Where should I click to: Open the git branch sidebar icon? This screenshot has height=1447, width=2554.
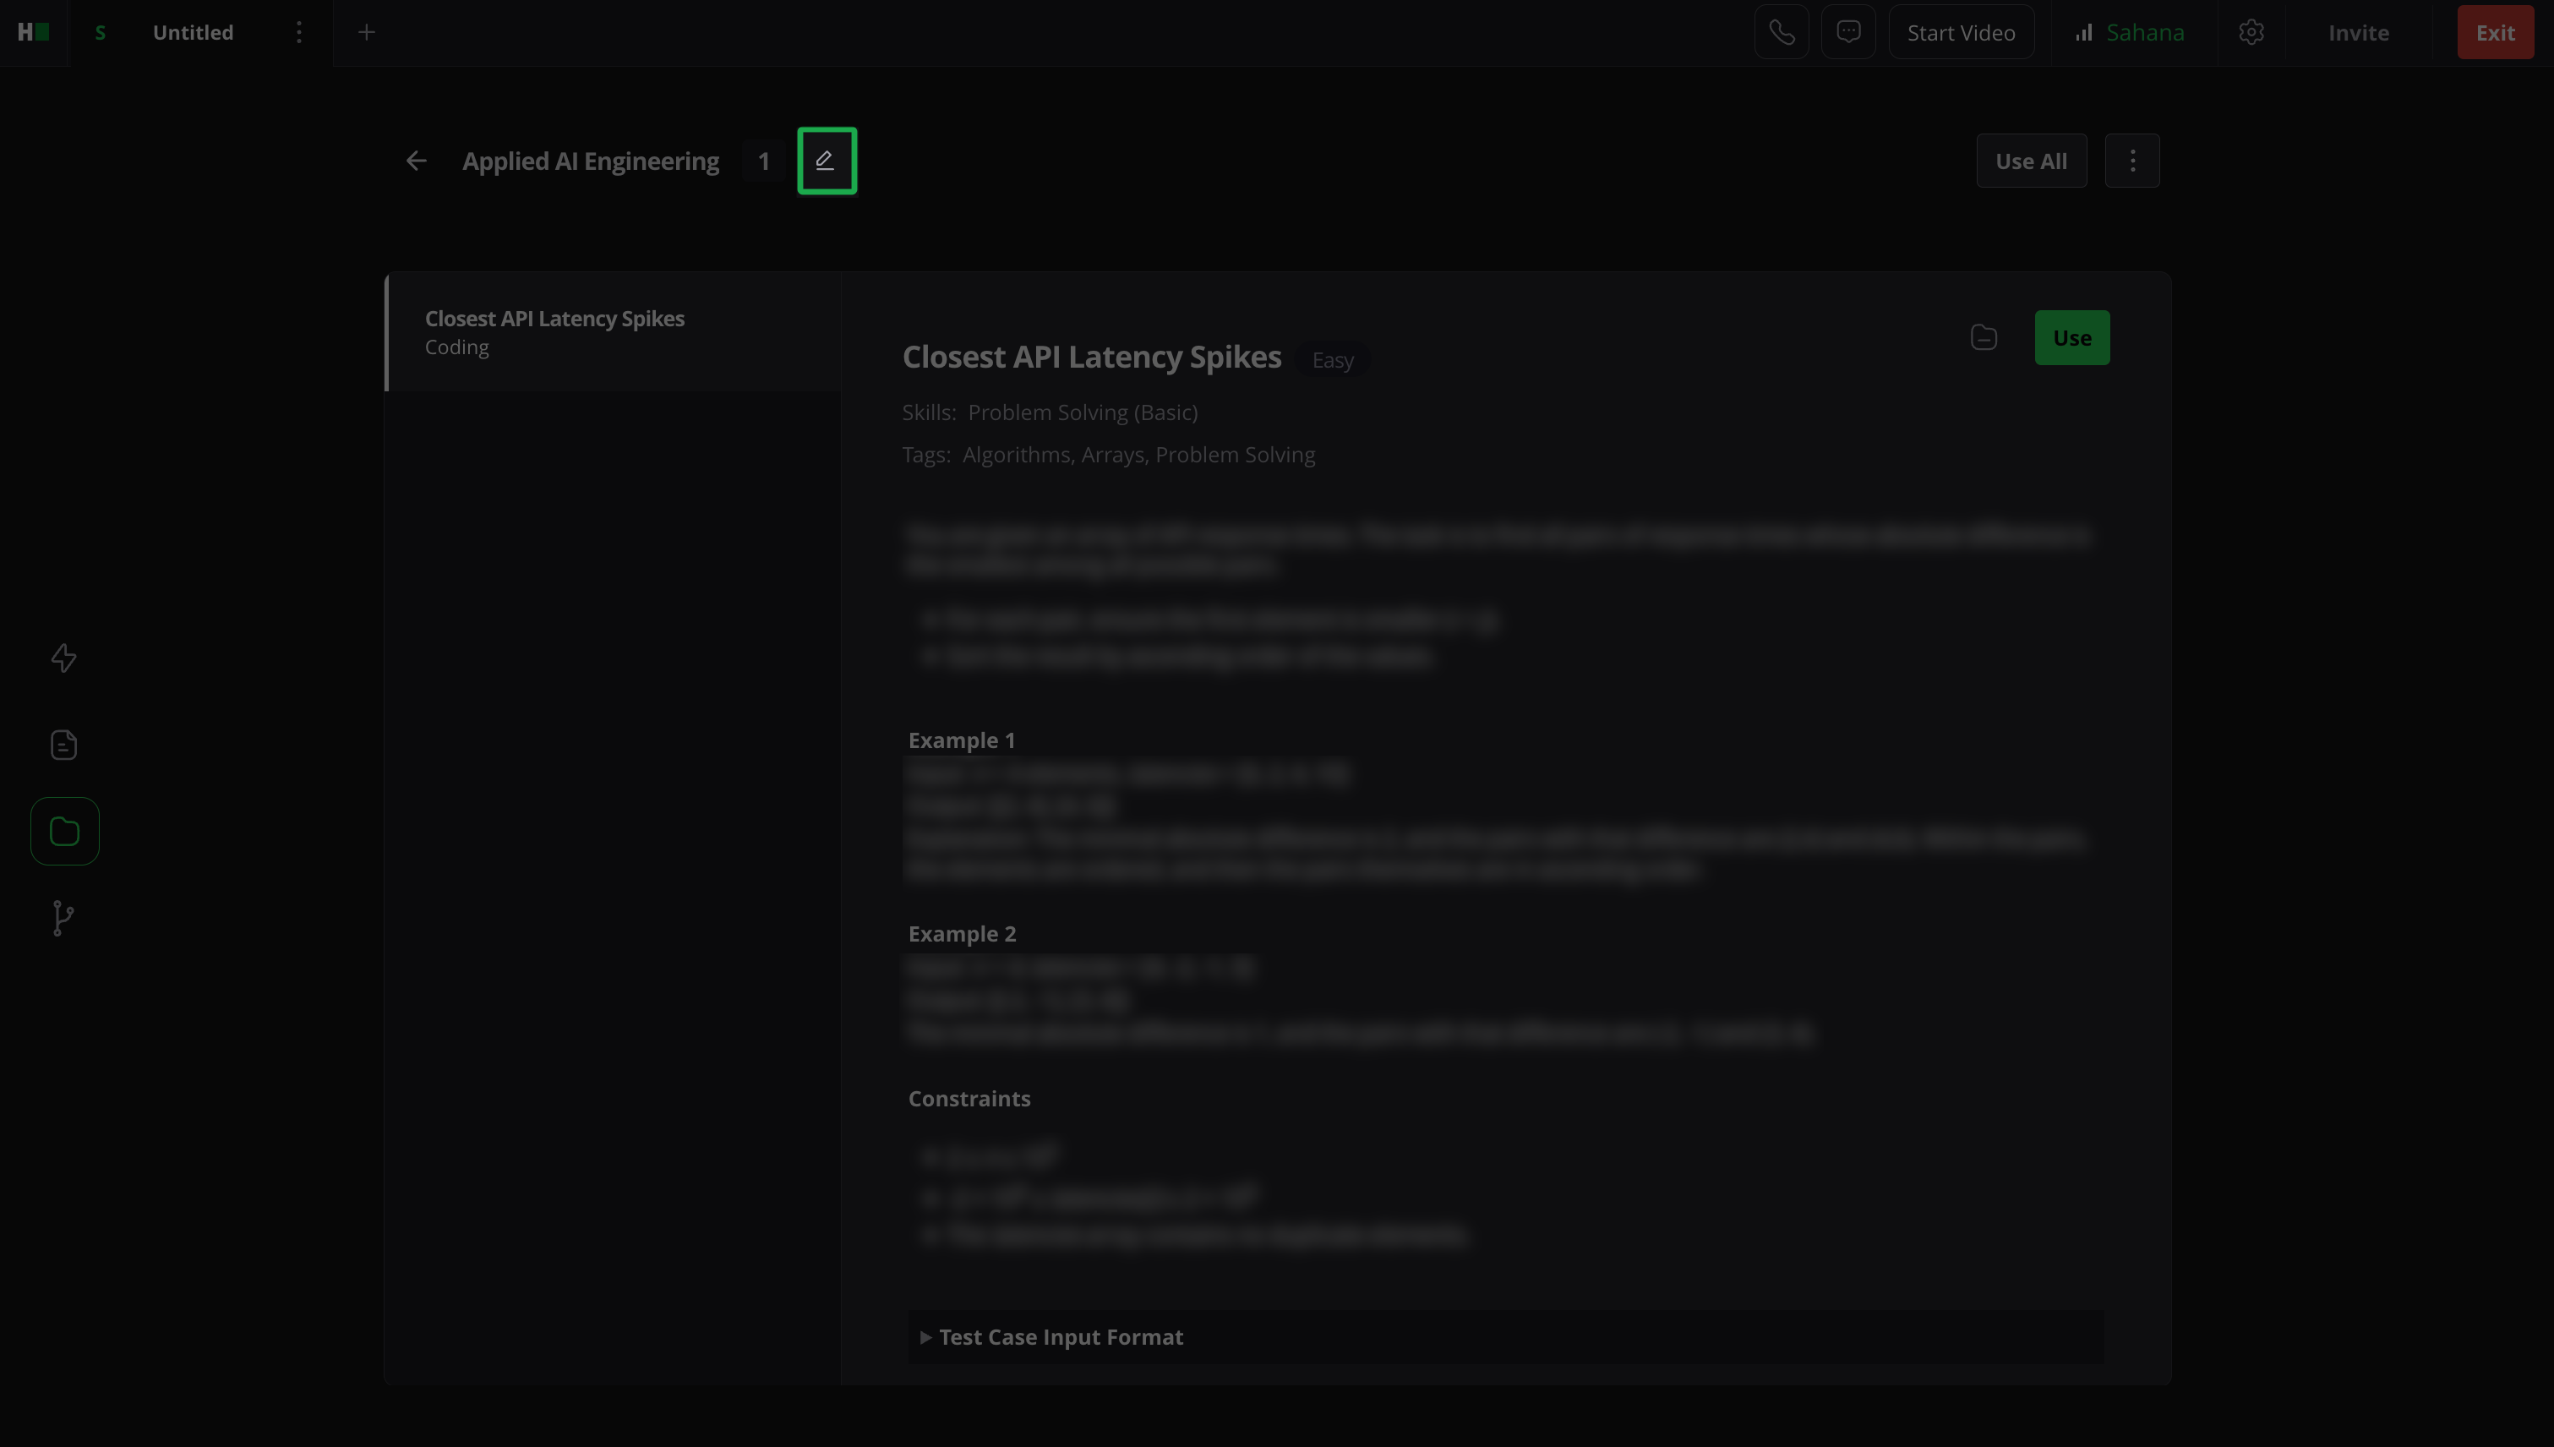pyautogui.click(x=63, y=917)
